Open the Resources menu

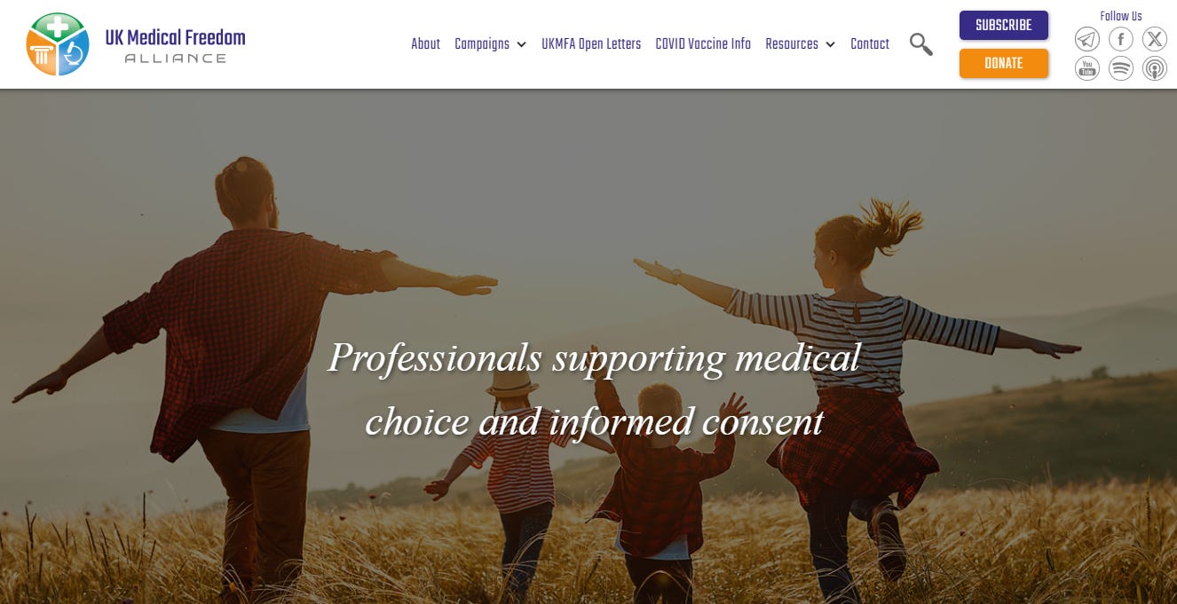tap(792, 44)
